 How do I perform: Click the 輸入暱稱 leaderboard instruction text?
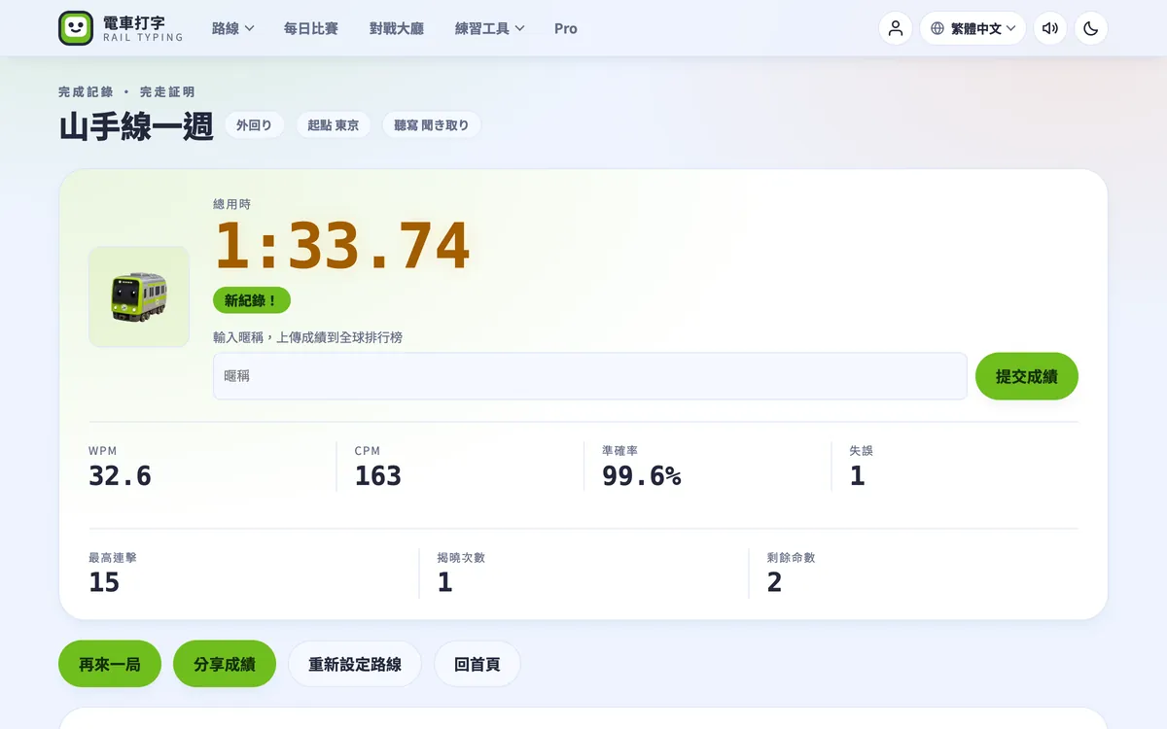[x=308, y=337]
